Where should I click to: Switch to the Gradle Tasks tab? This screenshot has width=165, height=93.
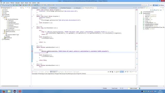coord(150,8)
